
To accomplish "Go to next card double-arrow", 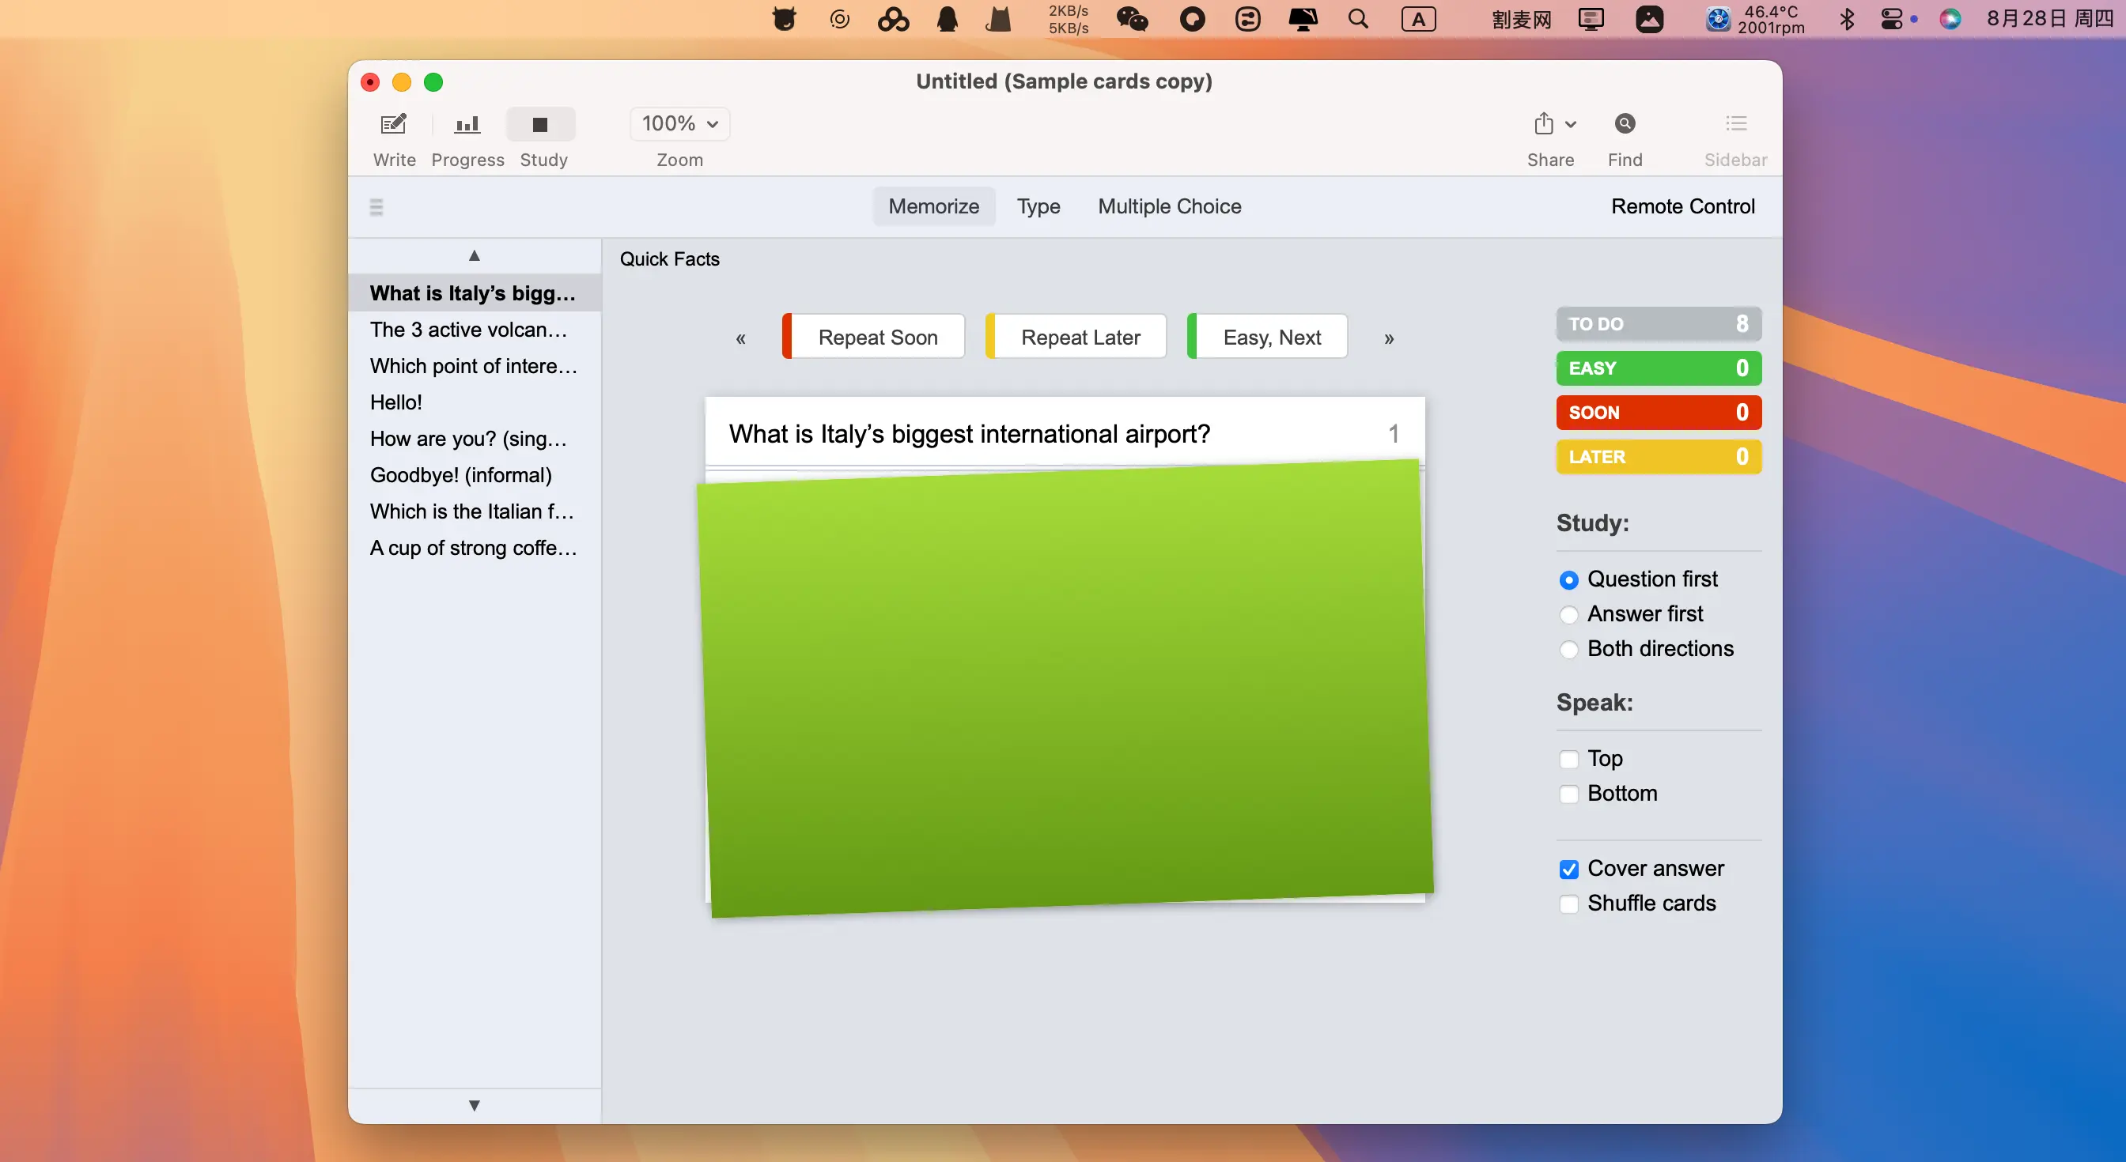I will point(1389,338).
